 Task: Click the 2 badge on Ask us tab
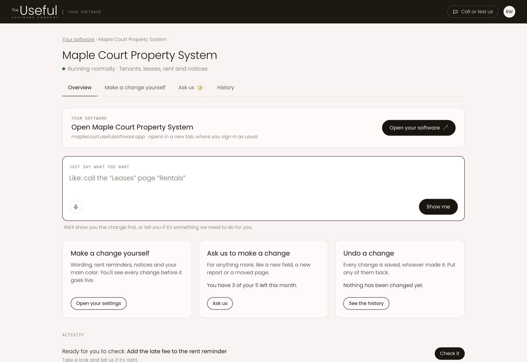[200, 88]
